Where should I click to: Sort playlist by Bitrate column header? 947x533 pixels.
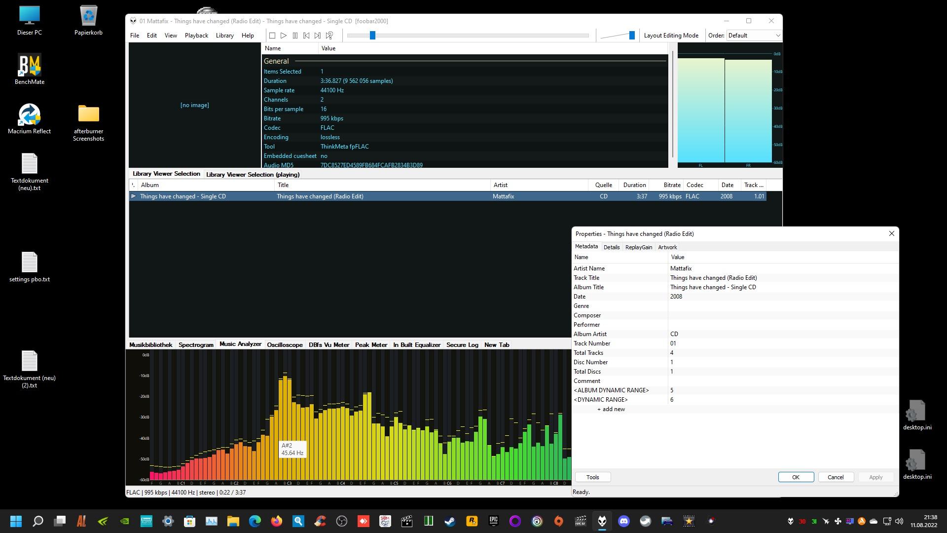pos(666,185)
